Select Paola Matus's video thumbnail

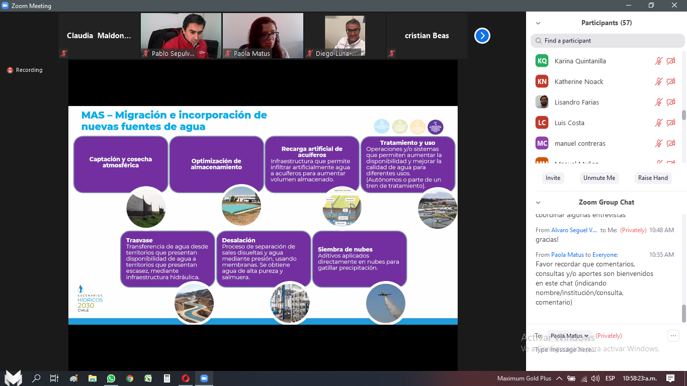263,36
